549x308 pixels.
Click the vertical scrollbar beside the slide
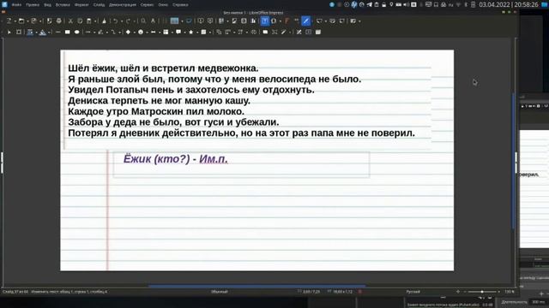click(514, 161)
